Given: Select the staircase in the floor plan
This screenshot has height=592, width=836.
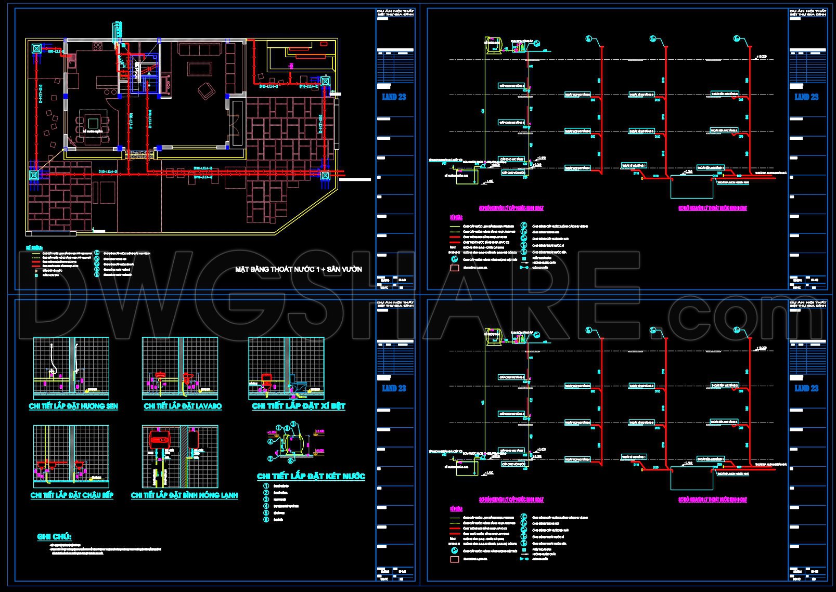Looking at the screenshot, I should pyautogui.click(x=139, y=75).
